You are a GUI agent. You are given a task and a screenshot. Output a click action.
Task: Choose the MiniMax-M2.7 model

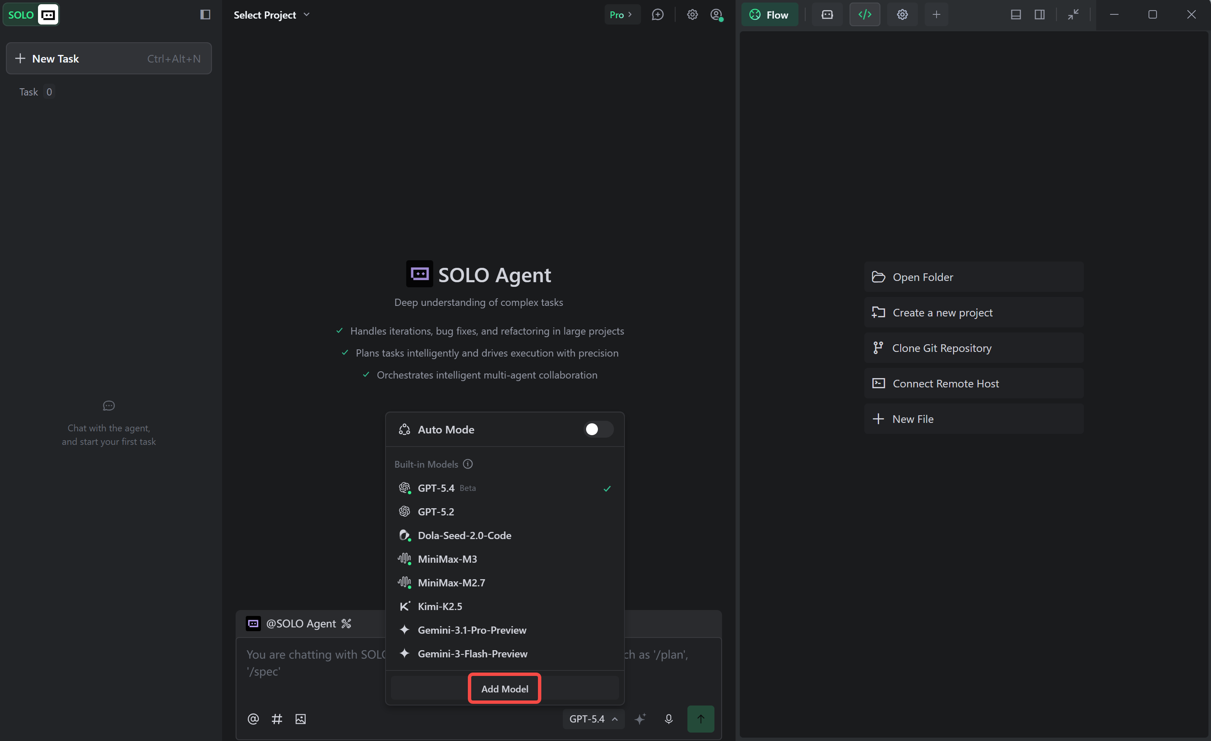[505, 582]
